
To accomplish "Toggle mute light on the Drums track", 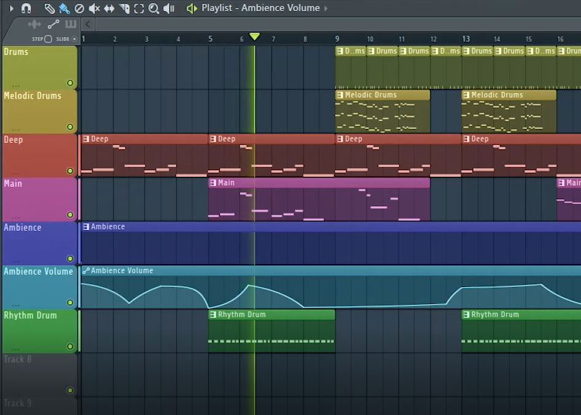I will click(70, 83).
